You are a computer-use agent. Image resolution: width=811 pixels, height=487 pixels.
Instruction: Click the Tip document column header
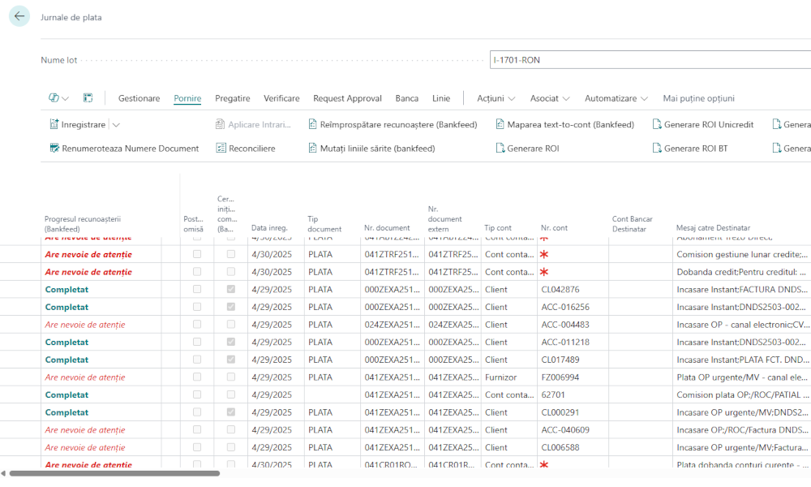click(x=324, y=223)
